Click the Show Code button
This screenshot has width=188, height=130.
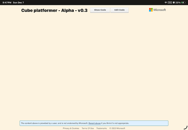[x=100, y=10]
